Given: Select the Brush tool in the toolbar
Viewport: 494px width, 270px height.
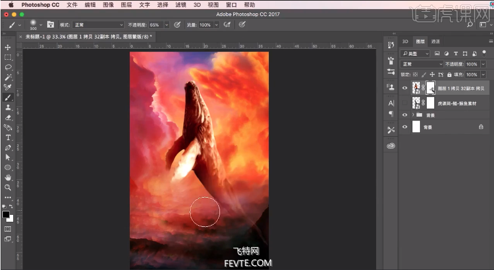Looking at the screenshot, I should click(x=8, y=87).
